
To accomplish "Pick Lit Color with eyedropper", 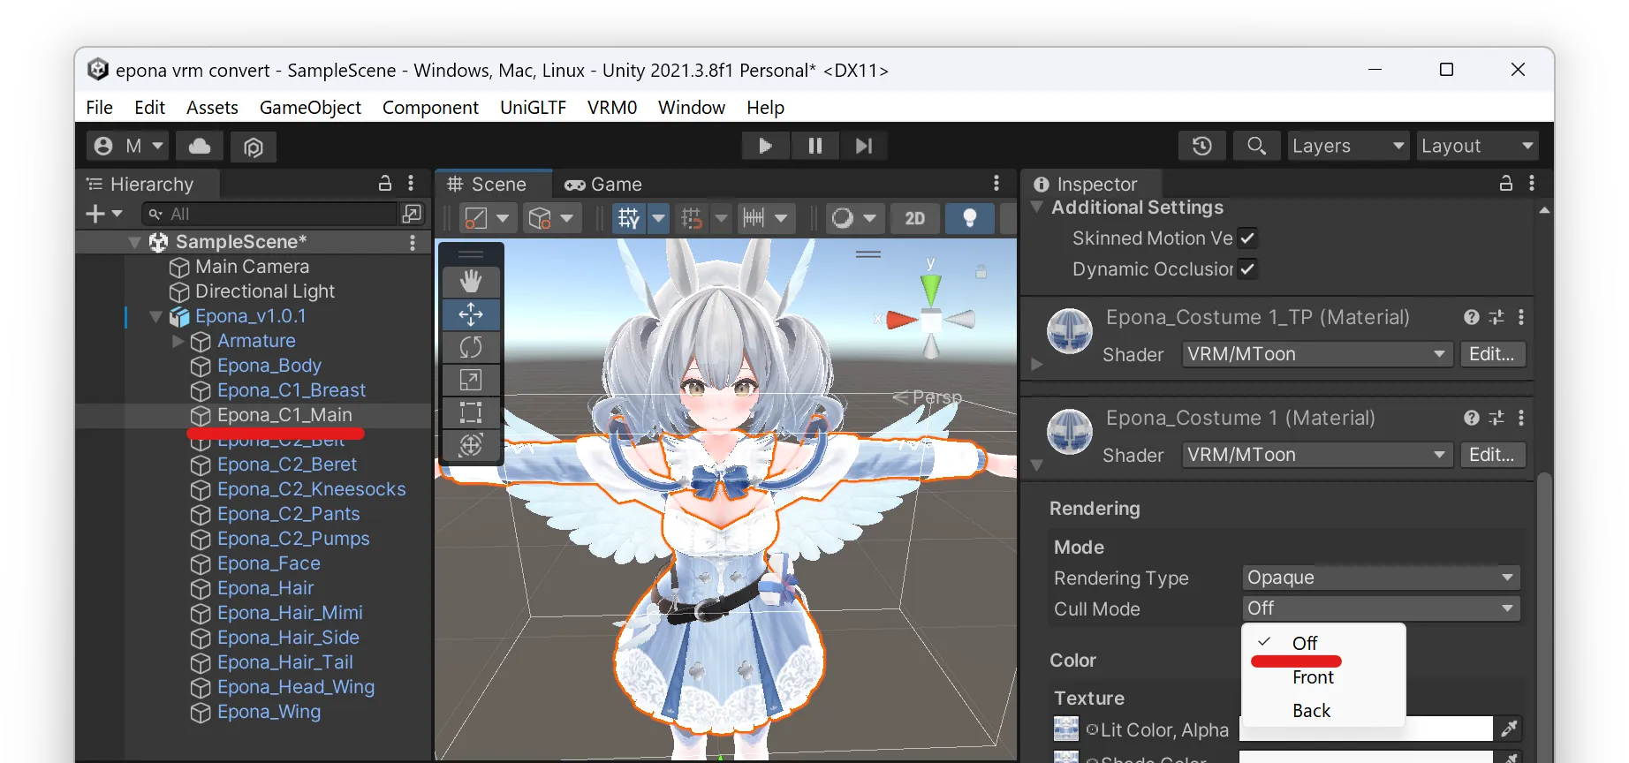I will click(x=1509, y=729).
